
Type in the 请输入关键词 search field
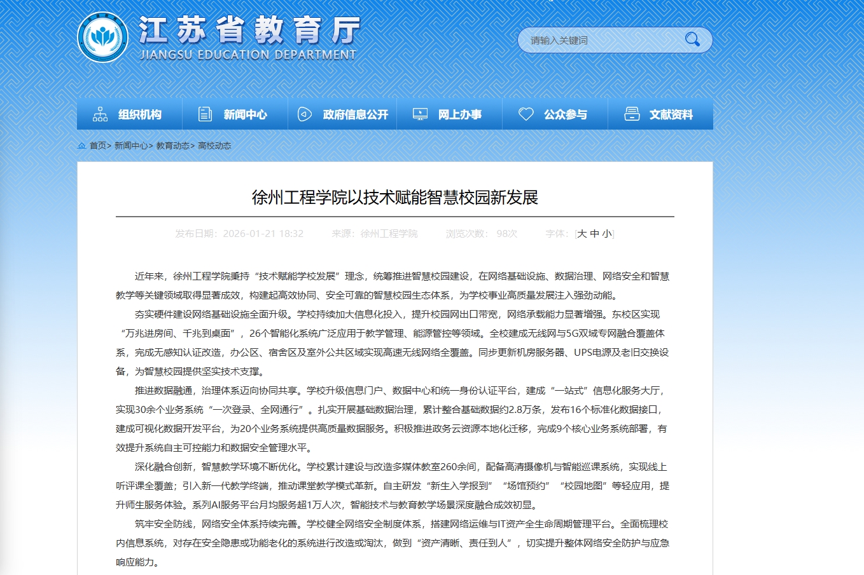tap(601, 41)
